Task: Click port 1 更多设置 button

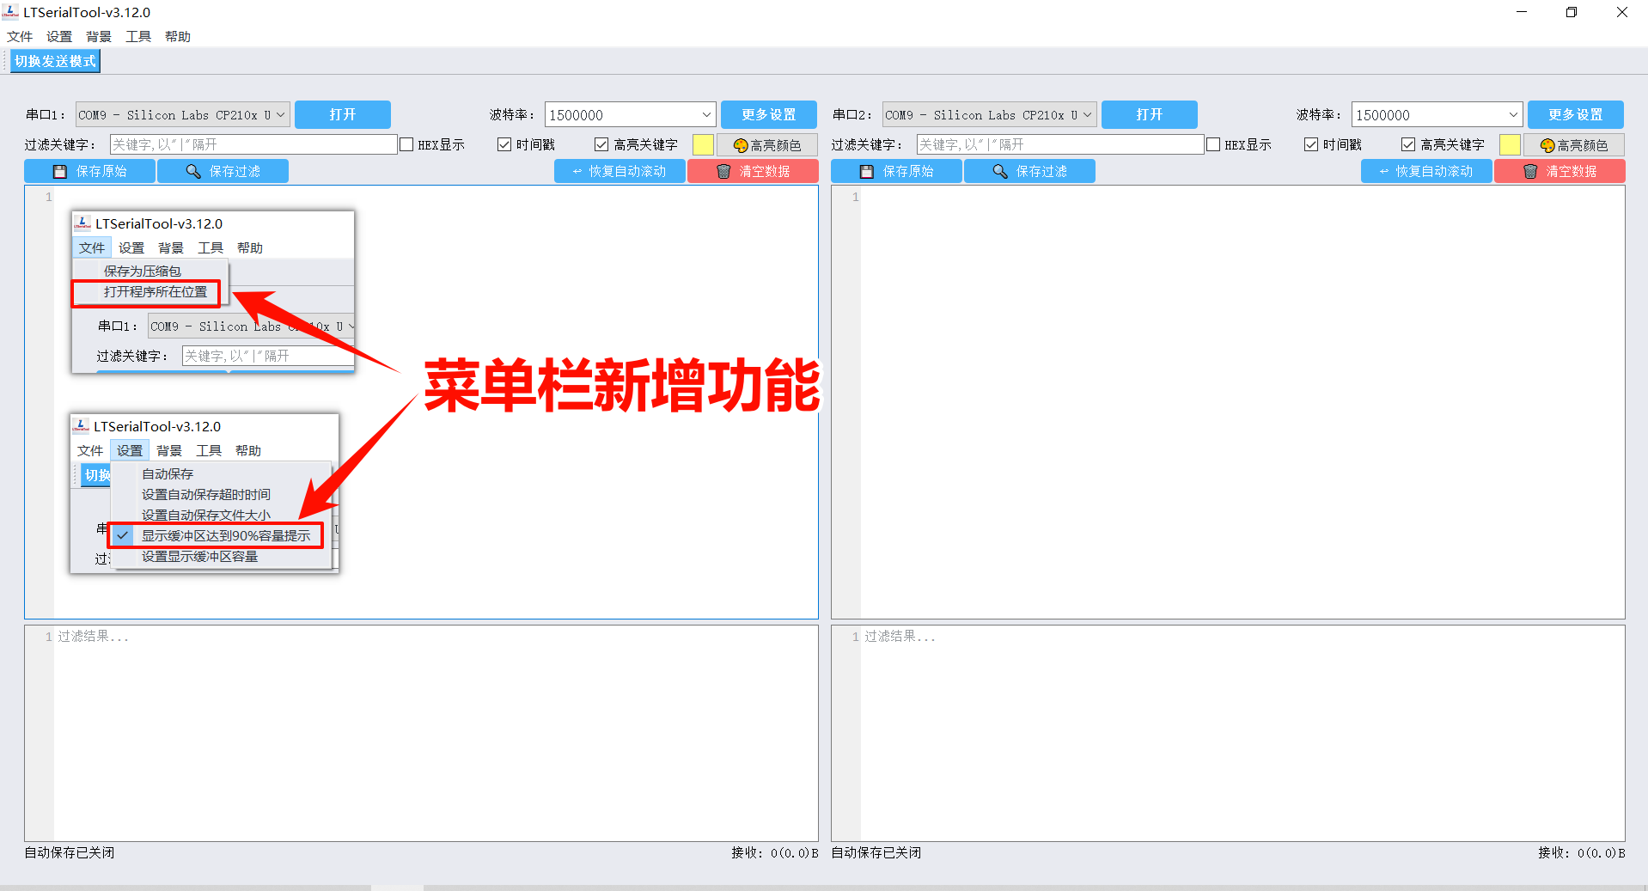Action: (x=769, y=114)
